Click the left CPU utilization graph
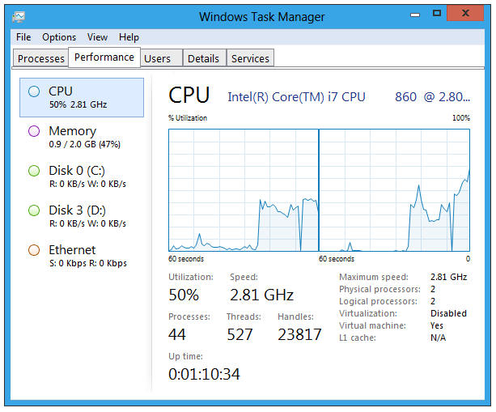Screen dimensions: 496x412 244,190
